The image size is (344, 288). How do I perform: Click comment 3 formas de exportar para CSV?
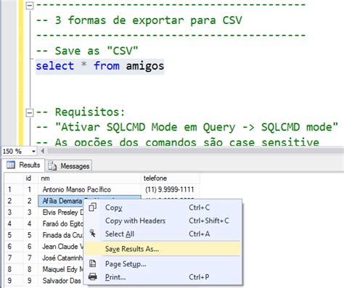[x=139, y=20]
